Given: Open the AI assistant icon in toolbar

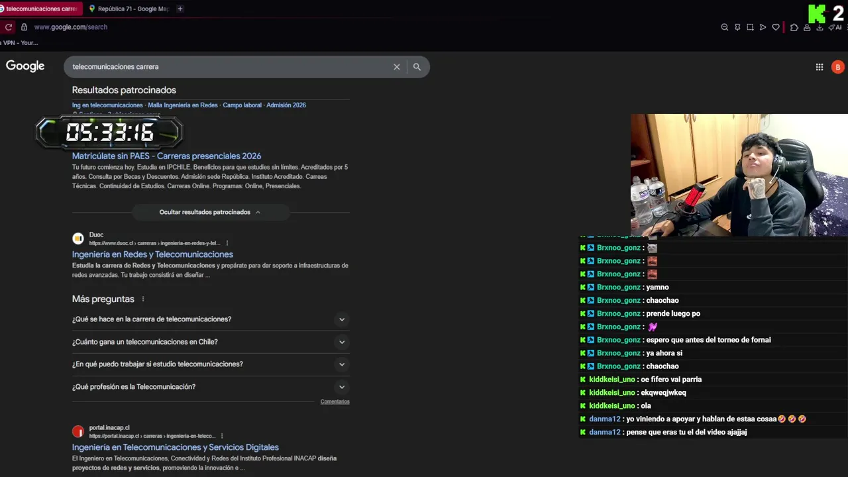Looking at the screenshot, I should 835,27.
